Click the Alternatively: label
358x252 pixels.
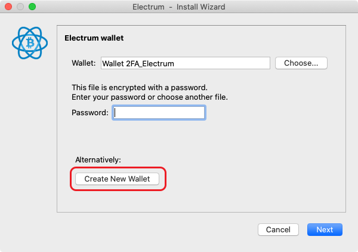98,159
